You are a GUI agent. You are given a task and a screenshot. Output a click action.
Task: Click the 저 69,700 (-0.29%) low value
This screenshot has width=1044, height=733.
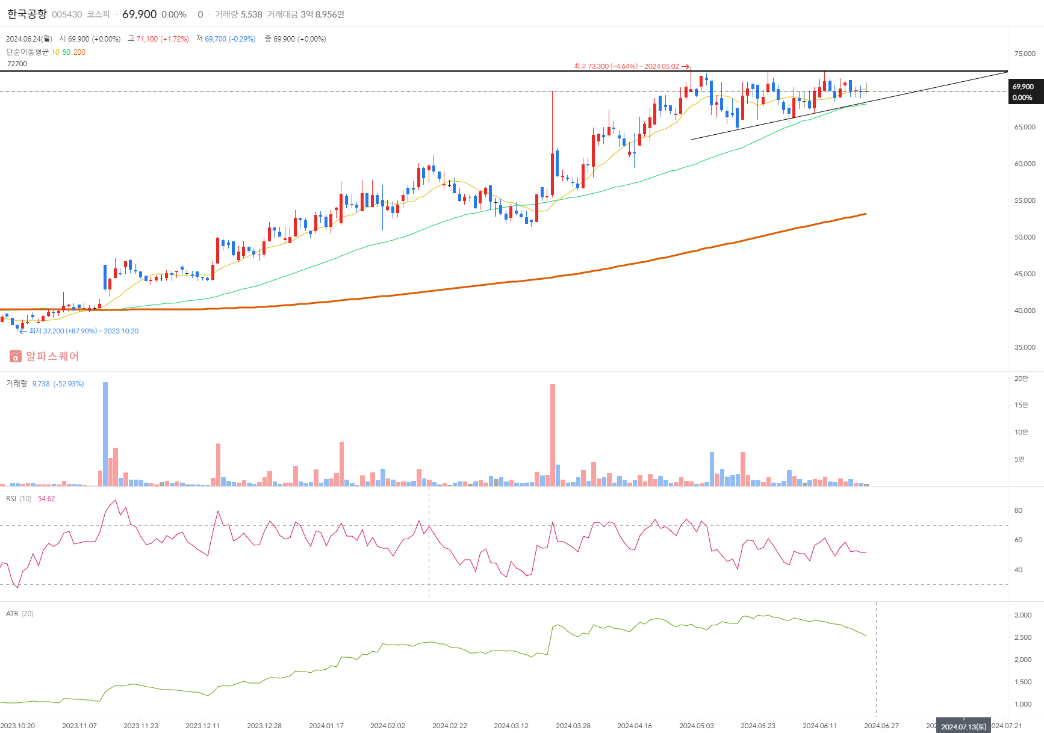pos(226,39)
